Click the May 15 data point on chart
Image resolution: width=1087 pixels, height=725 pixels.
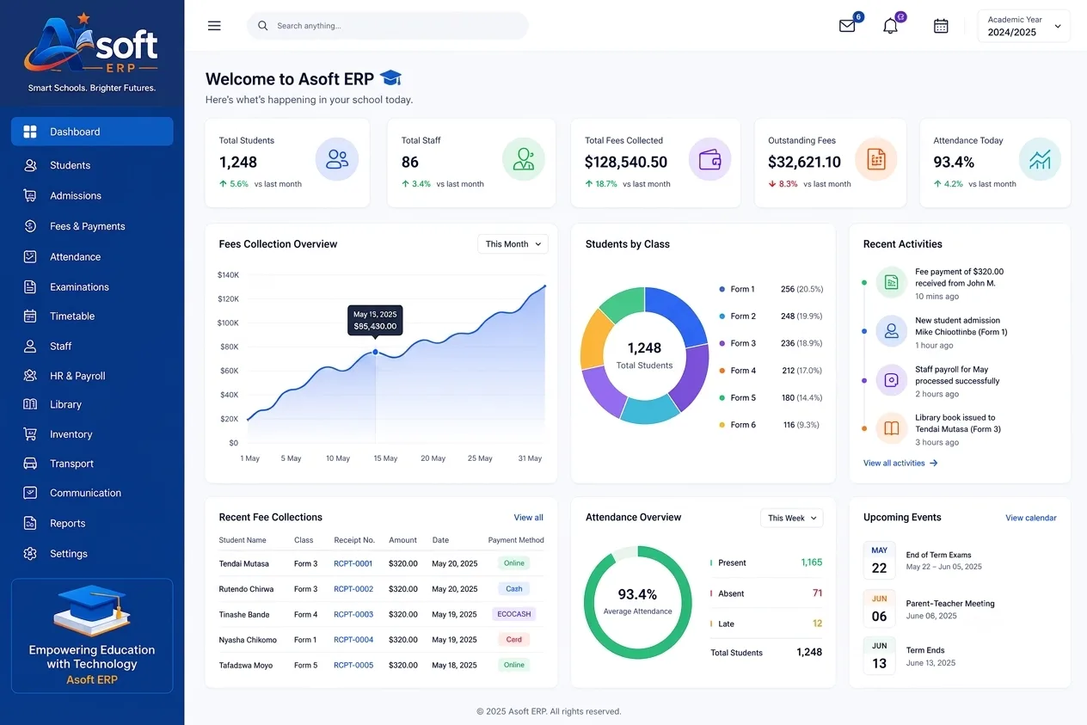point(375,352)
